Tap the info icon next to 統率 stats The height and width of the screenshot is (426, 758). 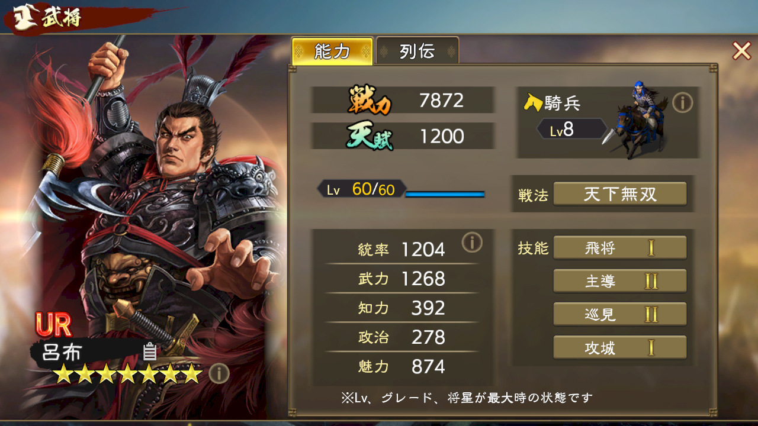[472, 242]
